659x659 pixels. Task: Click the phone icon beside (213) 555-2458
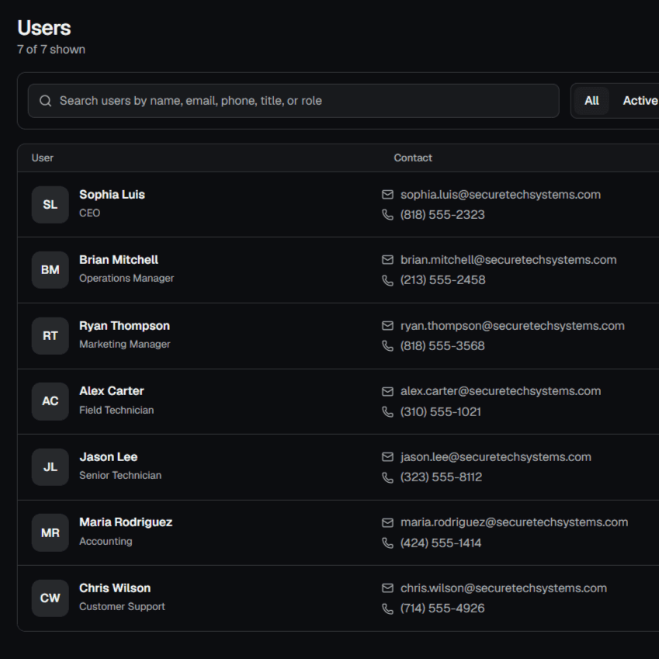tap(387, 280)
